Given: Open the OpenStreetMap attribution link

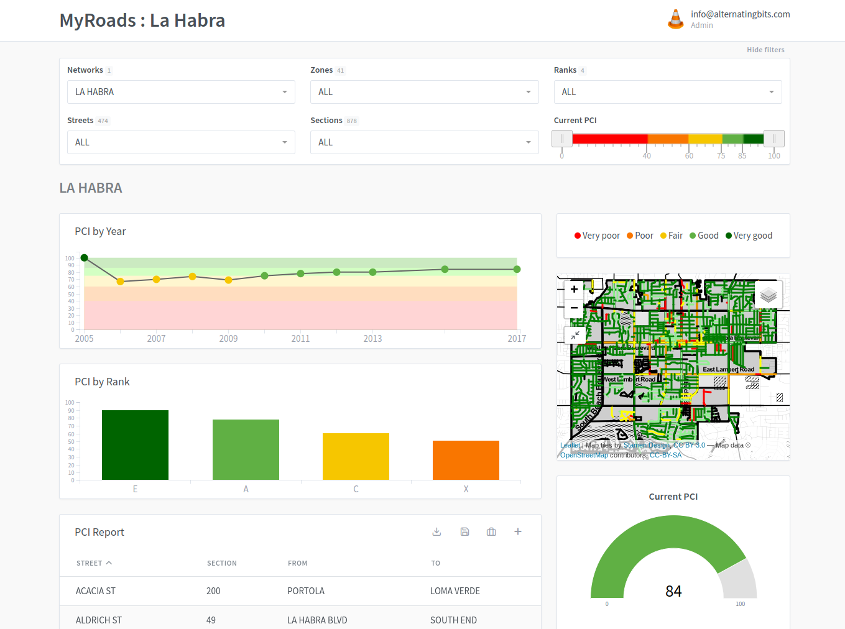Looking at the screenshot, I should tap(584, 455).
